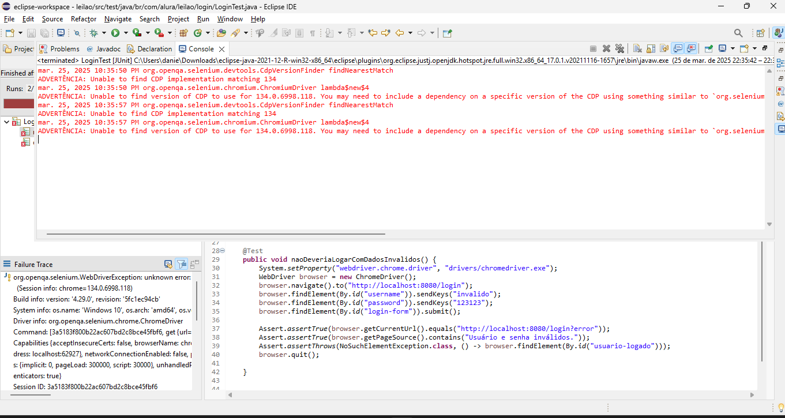Toggle Show Console on standard output change
This screenshot has height=418, width=785.
pos(678,49)
